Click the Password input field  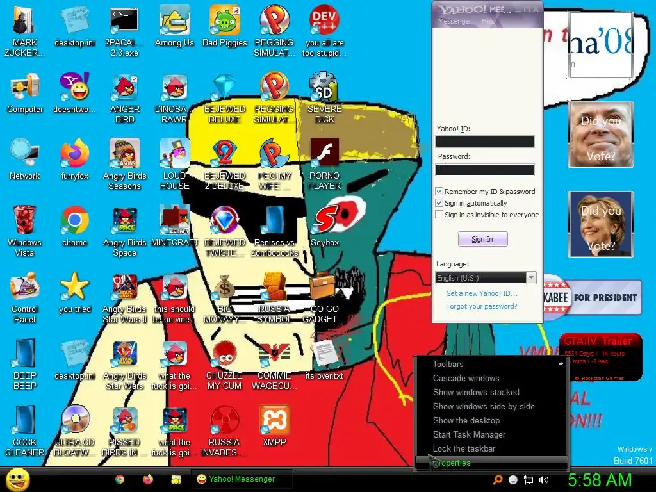pos(485,169)
